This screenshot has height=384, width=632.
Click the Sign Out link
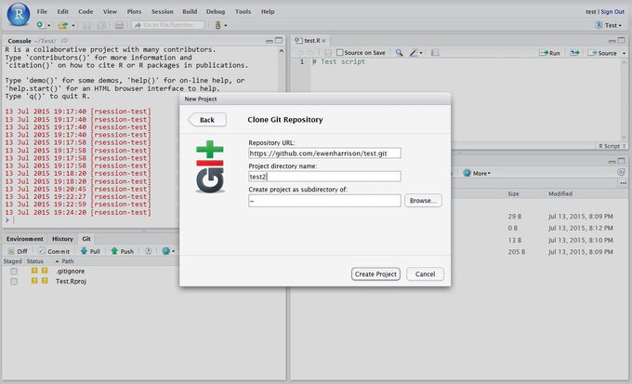coord(612,12)
